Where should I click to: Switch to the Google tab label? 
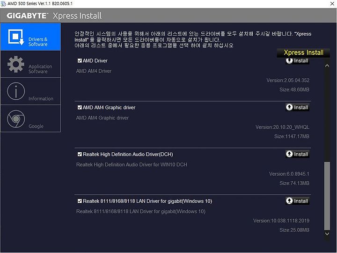pos(36,126)
